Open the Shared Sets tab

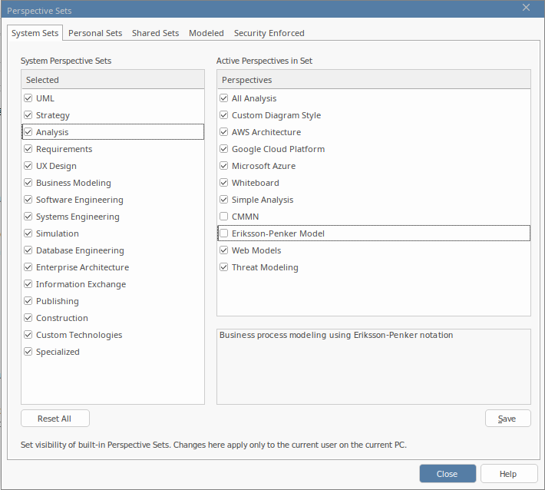155,33
